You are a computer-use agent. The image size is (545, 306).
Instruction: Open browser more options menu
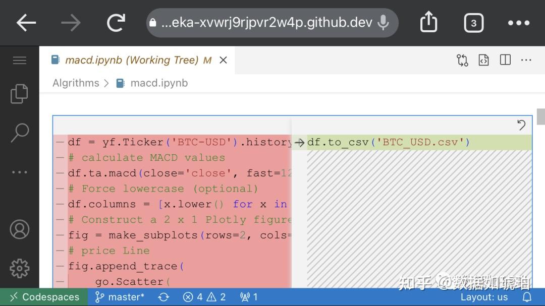(519, 23)
